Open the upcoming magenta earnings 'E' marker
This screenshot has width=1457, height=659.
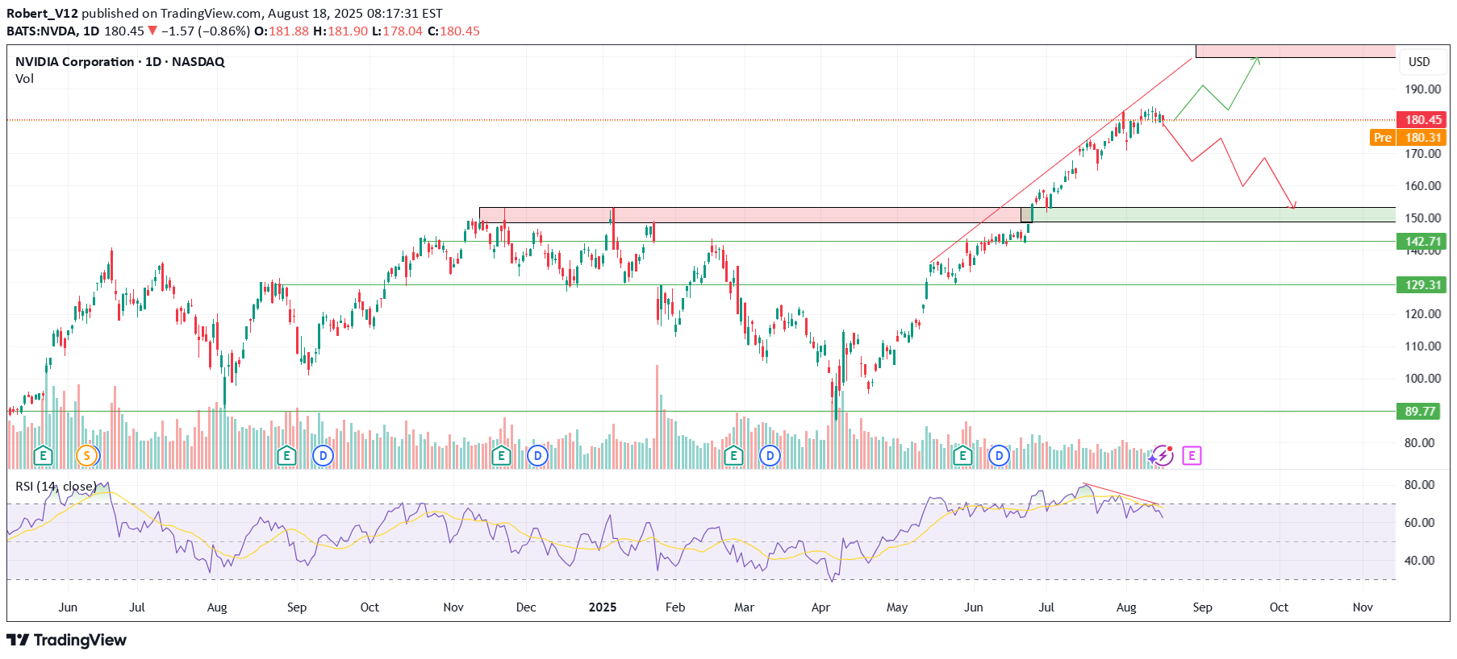pyautogui.click(x=1192, y=456)
